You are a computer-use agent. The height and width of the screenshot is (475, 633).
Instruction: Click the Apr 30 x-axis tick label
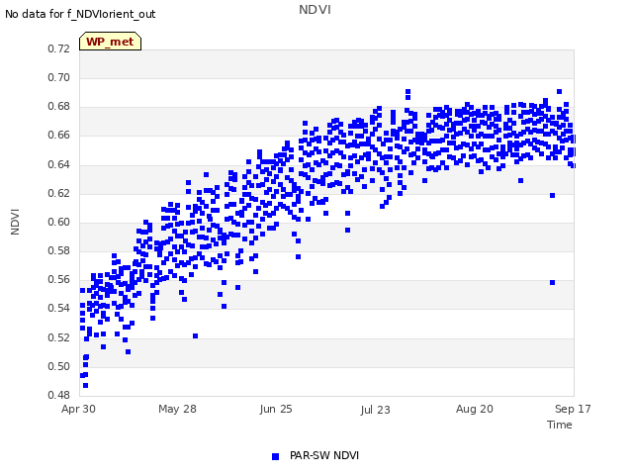[x=78, y=409]
